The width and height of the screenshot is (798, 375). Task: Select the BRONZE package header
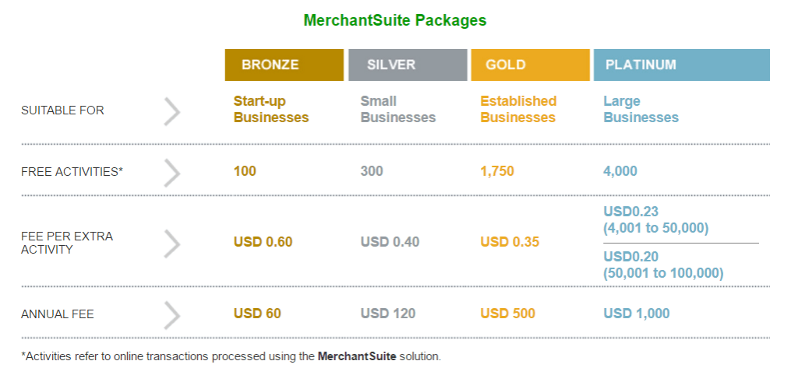click(284, 65)
